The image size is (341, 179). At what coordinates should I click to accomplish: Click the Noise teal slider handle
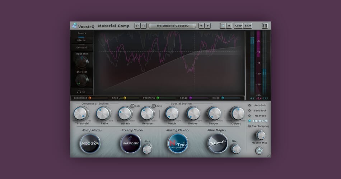point(222,98)
